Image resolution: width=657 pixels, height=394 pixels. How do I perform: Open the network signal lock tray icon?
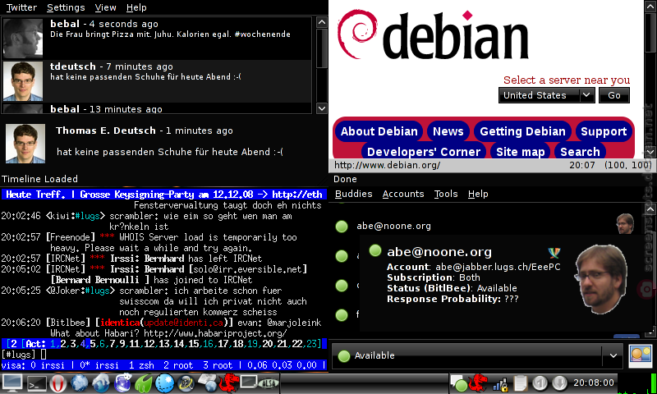pos(500,383)
